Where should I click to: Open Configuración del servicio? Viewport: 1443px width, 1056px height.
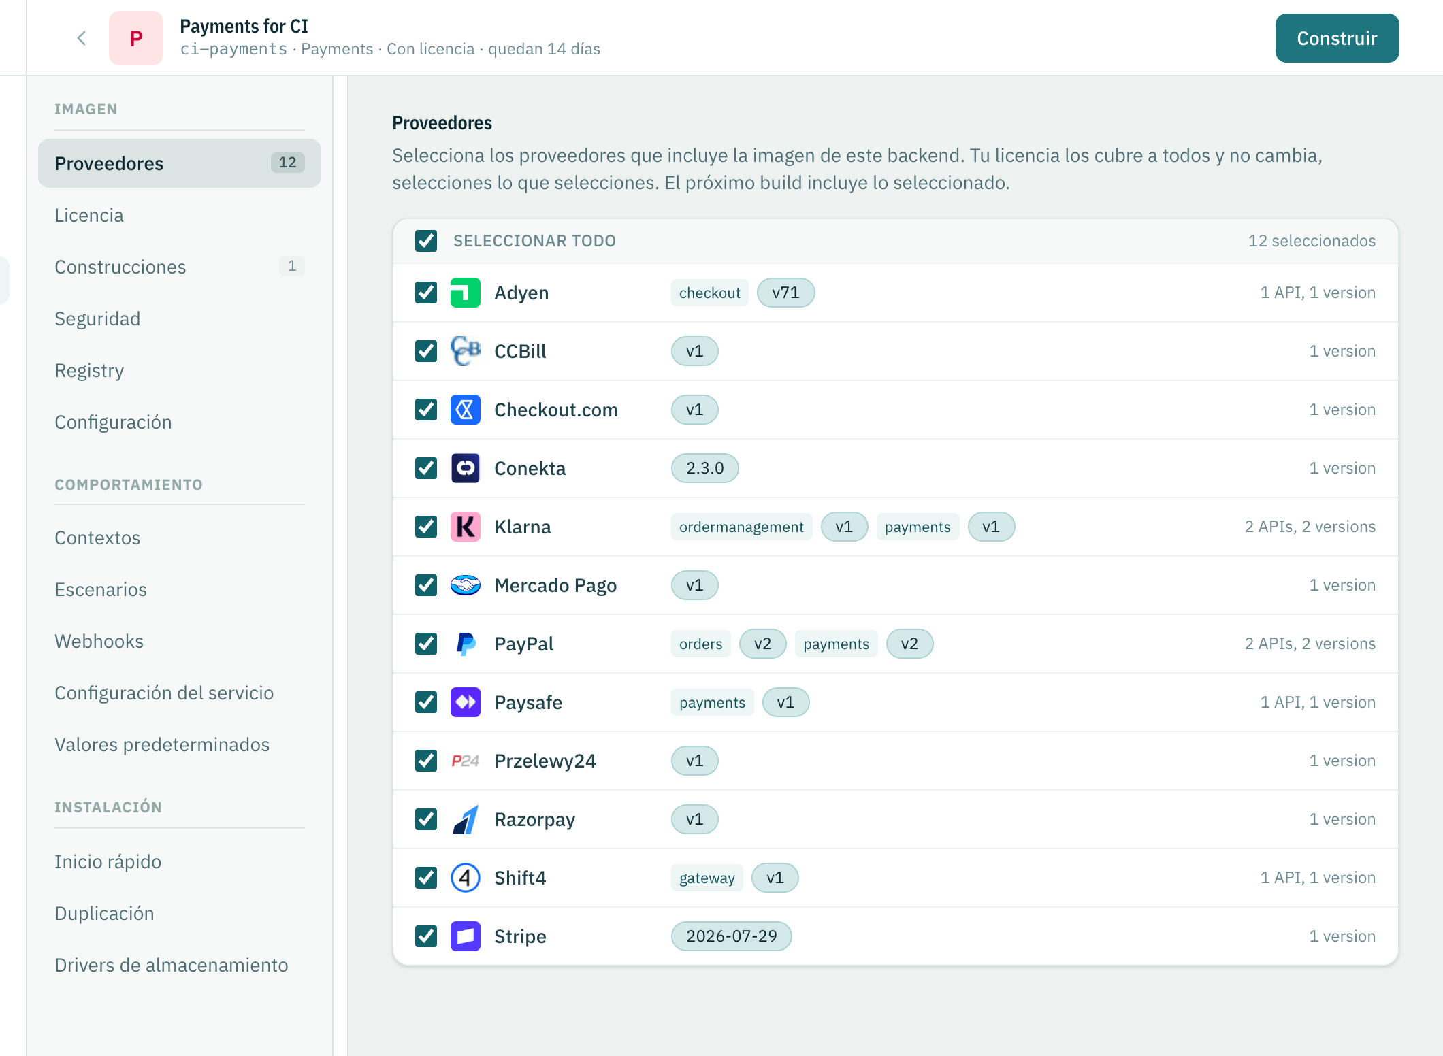pyautogui.click(x=180, y=693)
